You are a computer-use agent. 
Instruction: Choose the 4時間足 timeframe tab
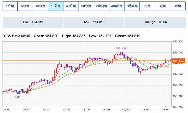[x=117, y=6]
